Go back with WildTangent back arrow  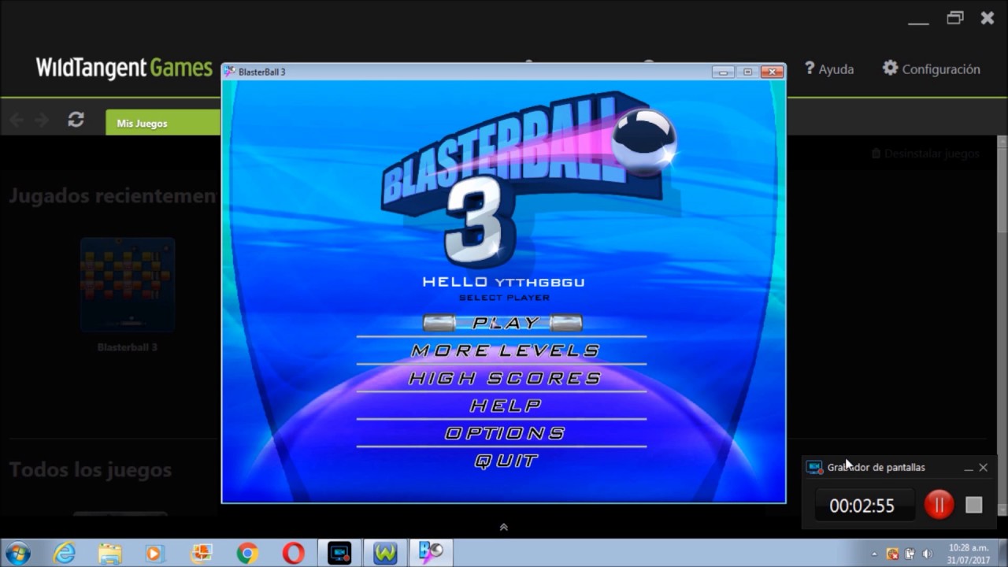(17, 120)
